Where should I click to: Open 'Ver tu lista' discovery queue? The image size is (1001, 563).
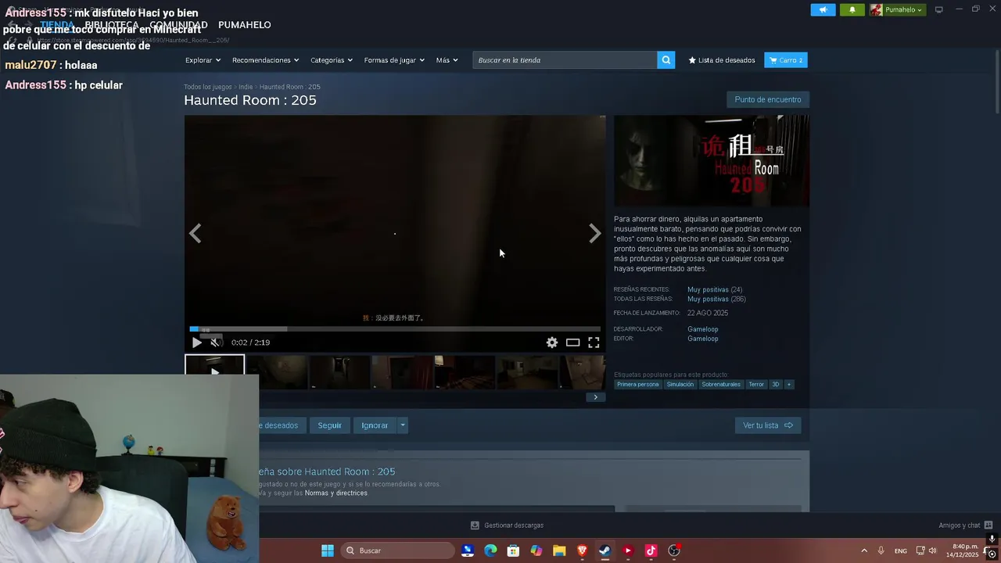[768, 425]
